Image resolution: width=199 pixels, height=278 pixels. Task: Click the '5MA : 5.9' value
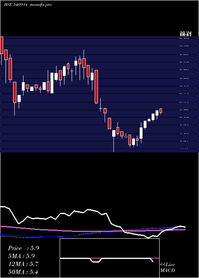[x=21, y=256]
